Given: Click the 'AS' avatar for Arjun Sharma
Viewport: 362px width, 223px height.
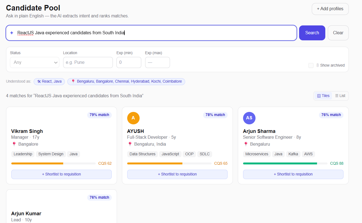Looking at the screenshot, I should coord(249,118).
